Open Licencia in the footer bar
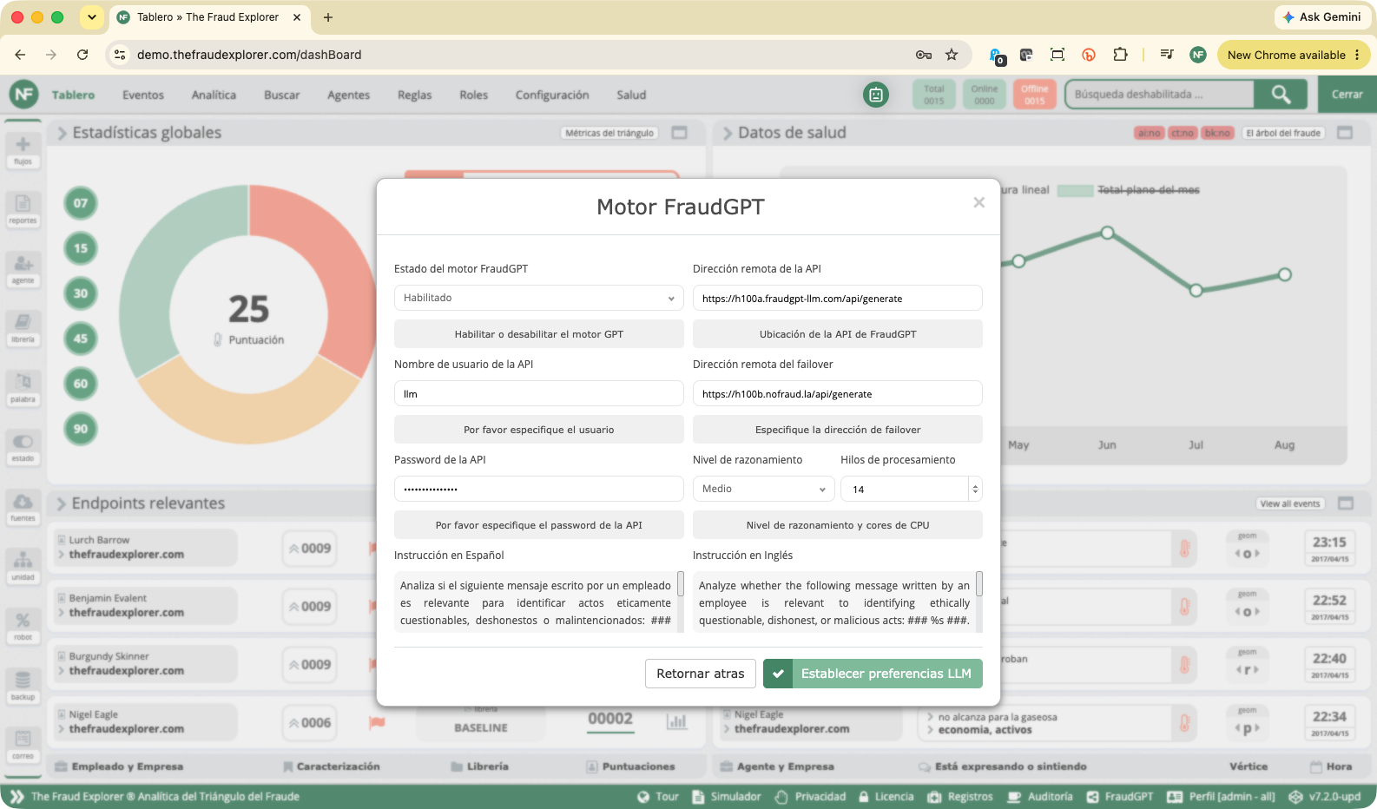This screenshot has height=809, width=1377. point(886,797)
